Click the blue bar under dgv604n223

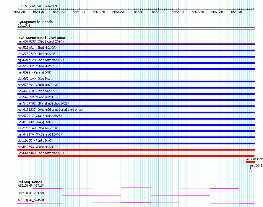point(136,63)
